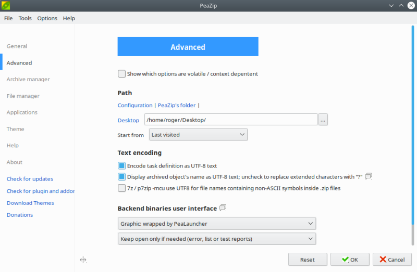Enable 7z / p7zip -mcu UTF8 option
This screenshot has width=417, height=272.
(x=122, y=188)
